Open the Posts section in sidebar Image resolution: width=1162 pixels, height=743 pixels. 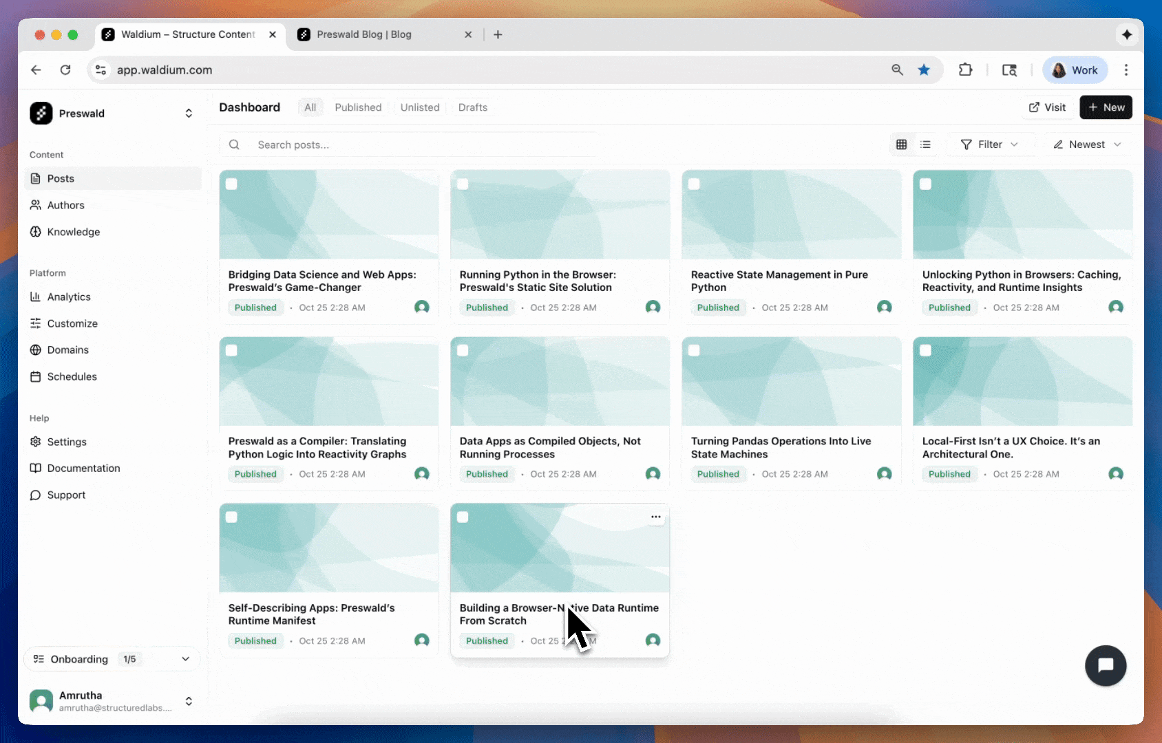click(x=61, y=178)
